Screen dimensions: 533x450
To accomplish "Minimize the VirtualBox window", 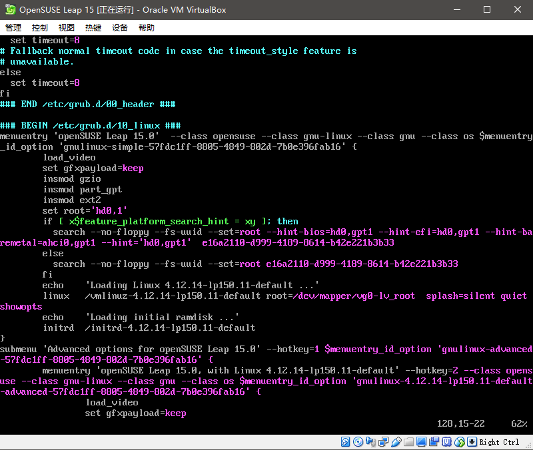I will tap(457, 9).
